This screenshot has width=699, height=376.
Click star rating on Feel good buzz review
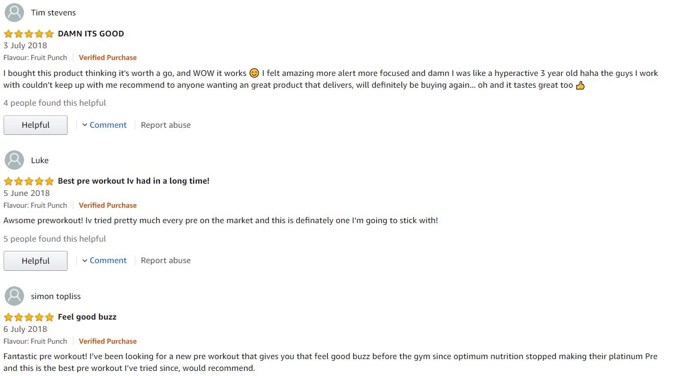(29, 317)
